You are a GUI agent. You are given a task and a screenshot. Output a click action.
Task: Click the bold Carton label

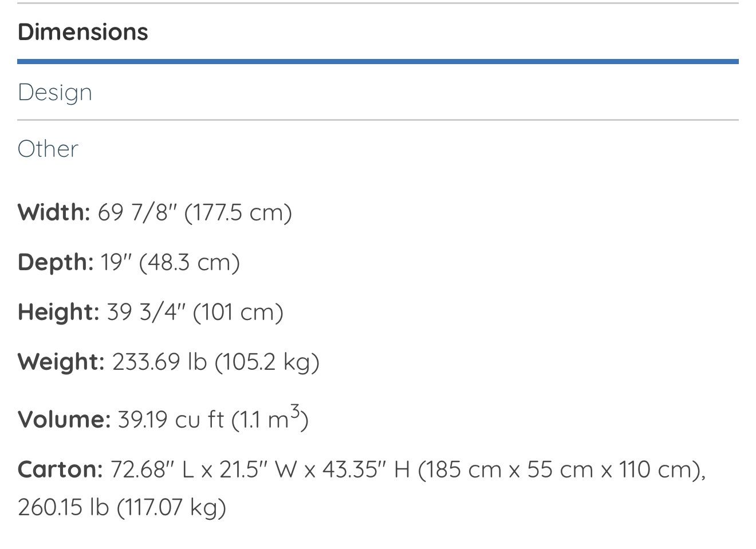tap(60, 470)
